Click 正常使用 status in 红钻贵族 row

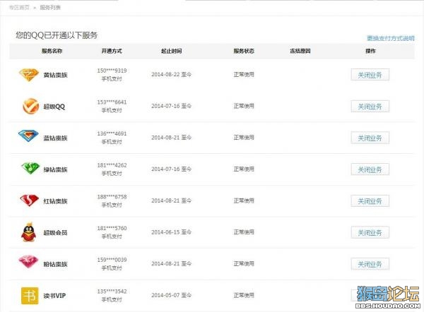point(244,200)
